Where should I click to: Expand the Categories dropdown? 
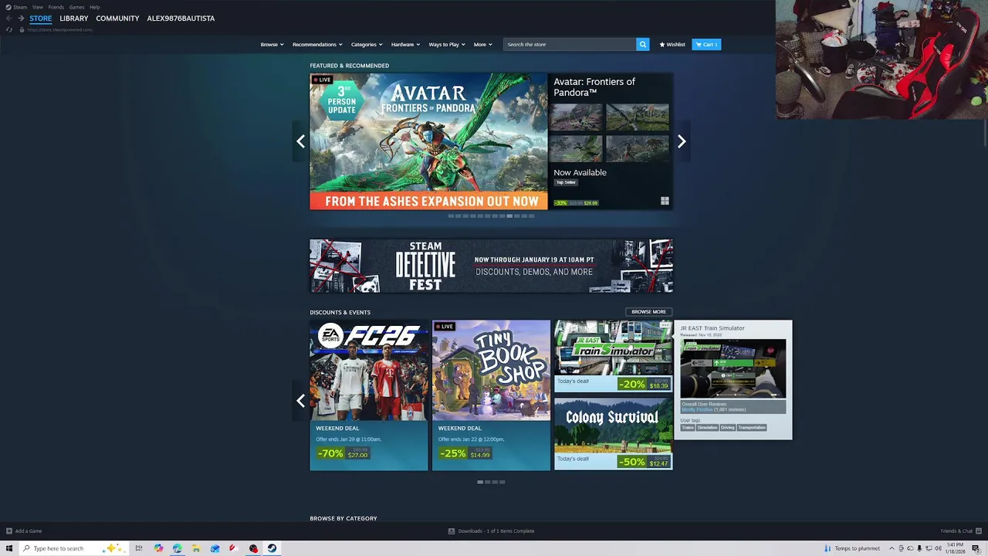[367, 44]
